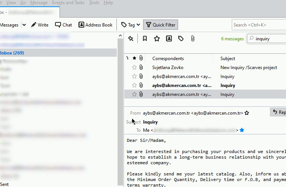Select the Inbox (269) folder
Viewport: 286px width, 187px height.
[x=58, y=53]
